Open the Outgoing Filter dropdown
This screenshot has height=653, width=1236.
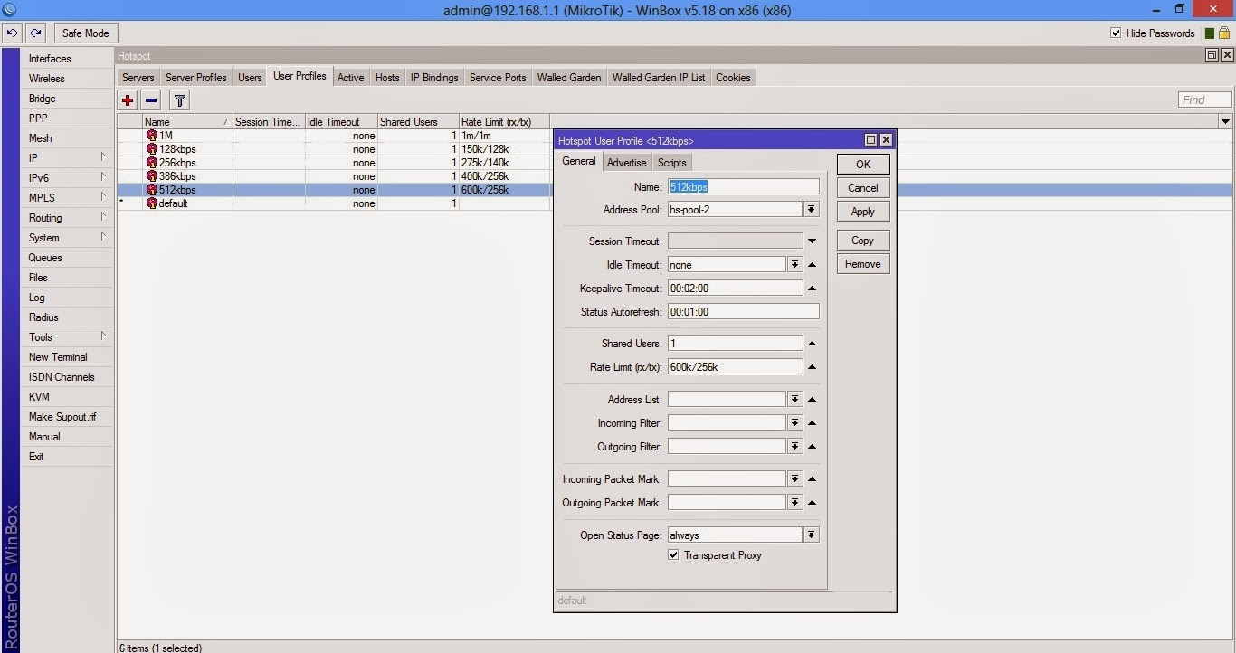click(x=794, y=447)
